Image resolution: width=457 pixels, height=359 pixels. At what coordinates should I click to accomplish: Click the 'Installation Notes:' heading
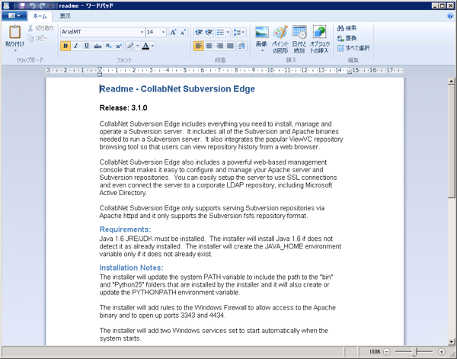click(x=132, y=268)
